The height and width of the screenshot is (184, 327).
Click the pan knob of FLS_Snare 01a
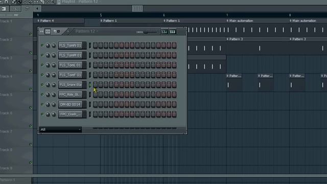(48, 84)
